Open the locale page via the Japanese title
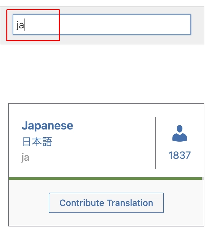 (x=47, y=126)
